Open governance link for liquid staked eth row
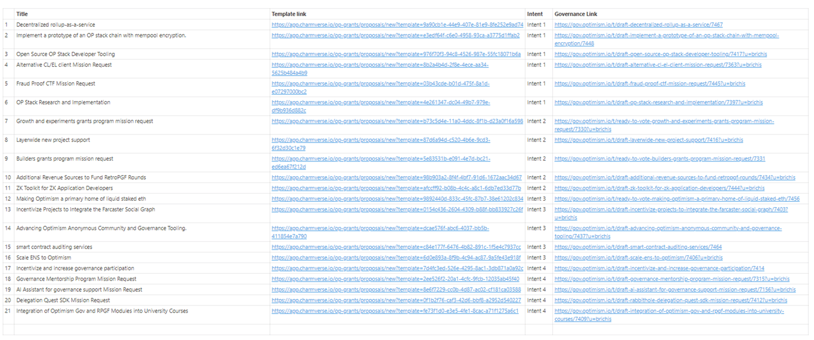 click(677, 199)
